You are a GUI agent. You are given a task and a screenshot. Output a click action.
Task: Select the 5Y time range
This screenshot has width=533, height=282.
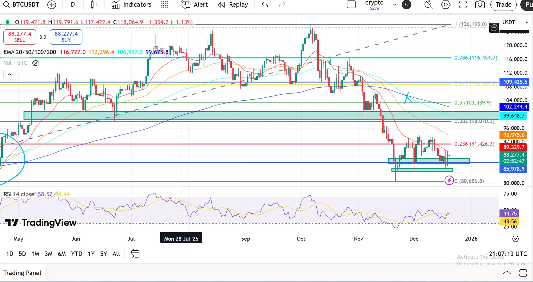tap(104, 254)
